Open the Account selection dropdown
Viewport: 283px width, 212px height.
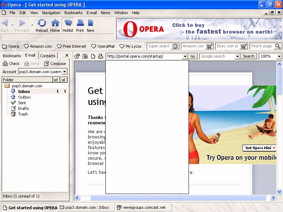pos(65,72)
